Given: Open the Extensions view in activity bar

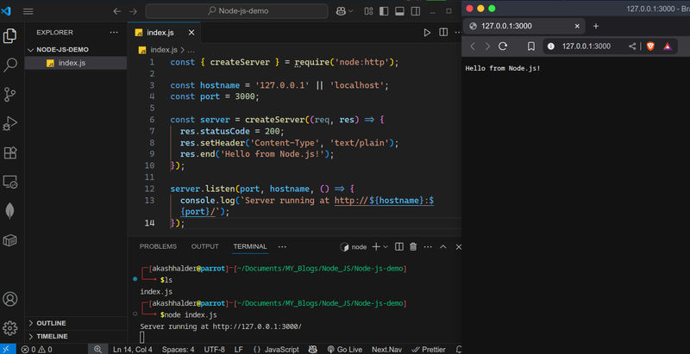Looking at the screenshot, I should 11,152.
